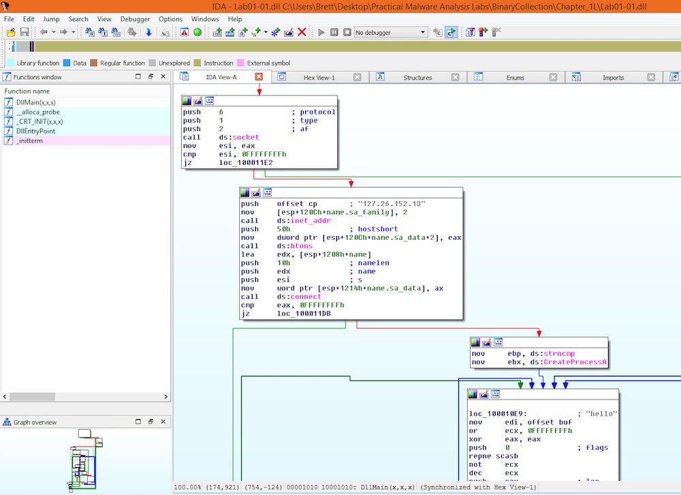
Task: Undock the Functions window with the float button
Action: (151, 76)
